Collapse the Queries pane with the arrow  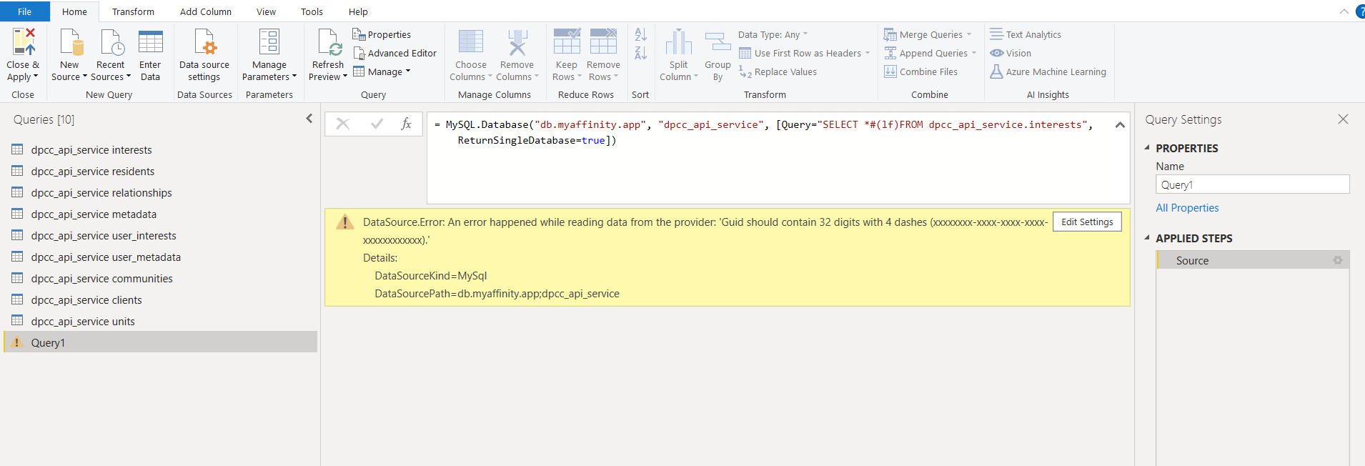coord(309,119)
